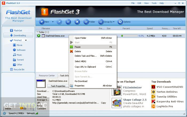Choose Delete in the context menu
Screen dimensions: 187x117
tap(93, 51)
